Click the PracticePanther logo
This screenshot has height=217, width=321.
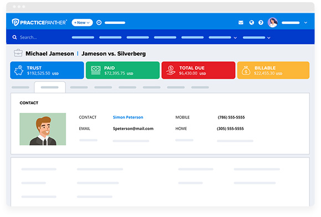pyautogui.click(x=39, y=22)
